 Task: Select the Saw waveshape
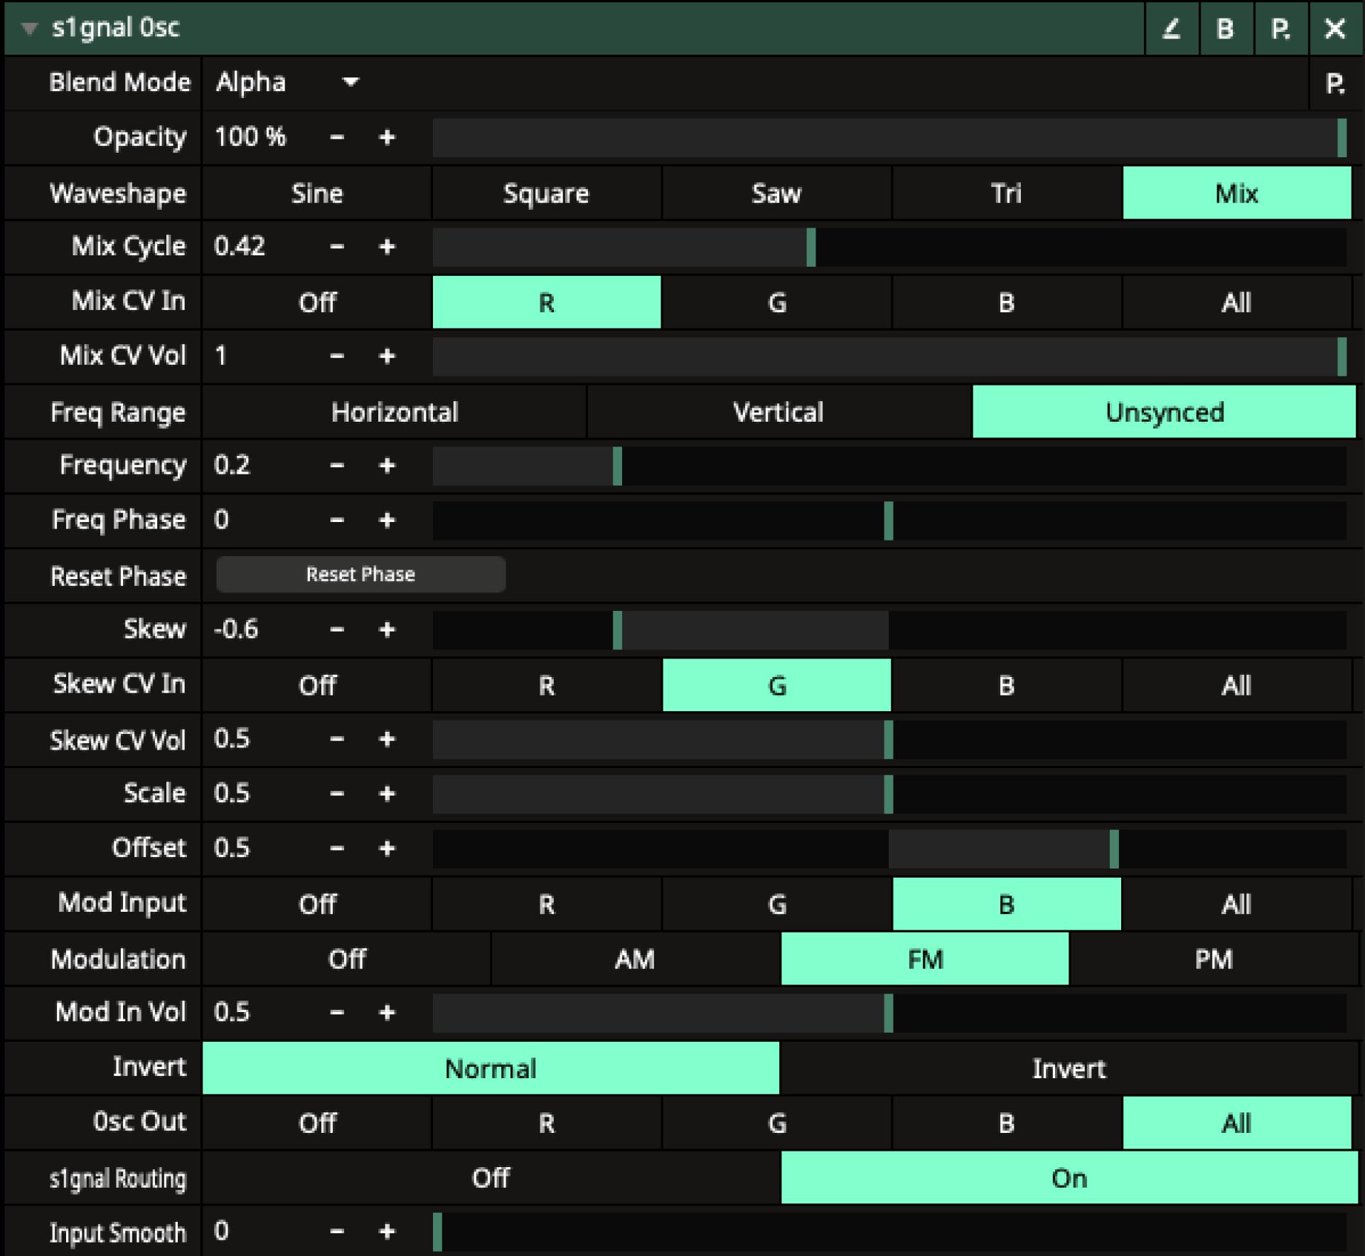pyautogui.click(x=776, y=193)
